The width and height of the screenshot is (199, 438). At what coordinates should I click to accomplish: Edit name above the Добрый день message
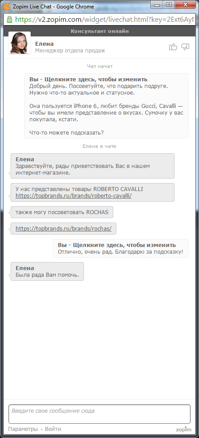click(88, 79)
